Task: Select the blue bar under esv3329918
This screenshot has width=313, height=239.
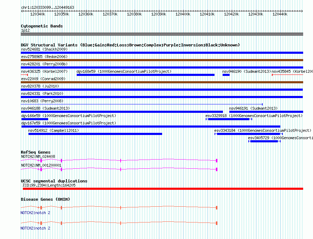Action: click(229, 119)
